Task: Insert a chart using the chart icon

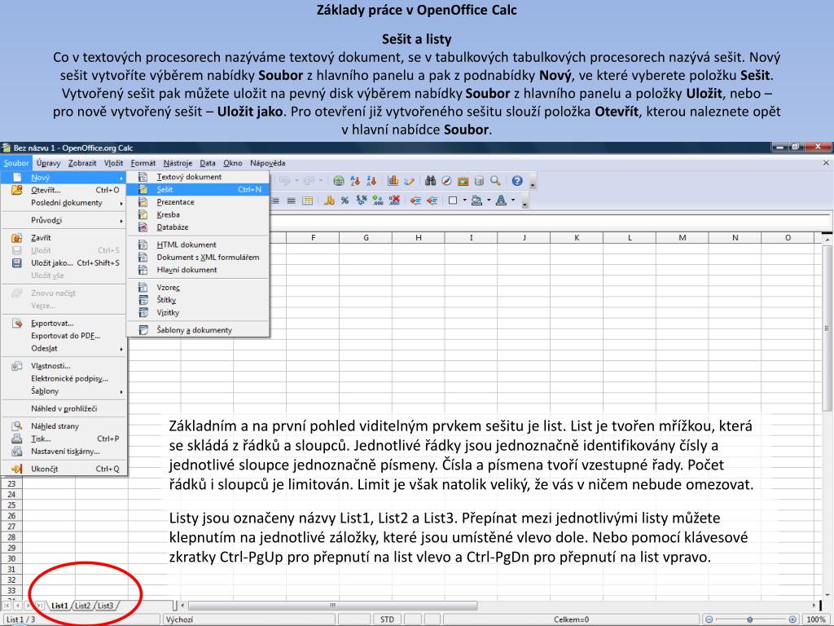Action: (393, 181)
